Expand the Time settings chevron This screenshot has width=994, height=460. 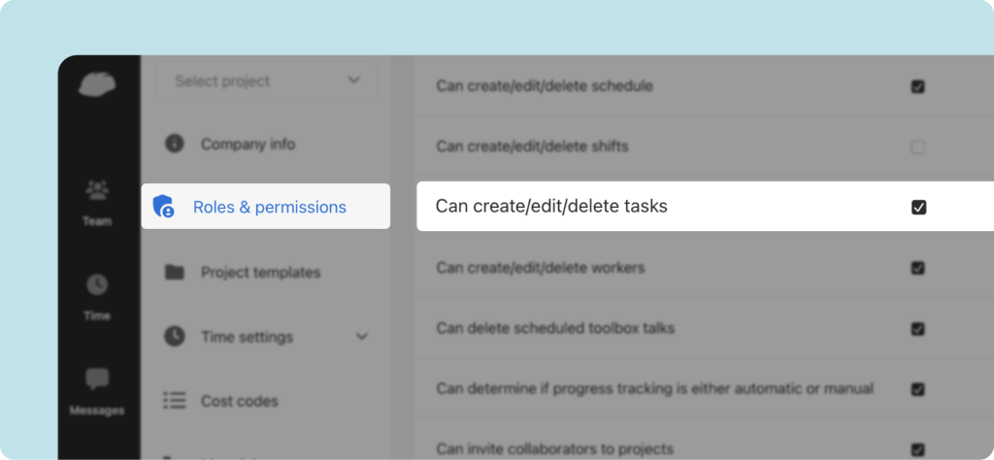click(362, 337)
